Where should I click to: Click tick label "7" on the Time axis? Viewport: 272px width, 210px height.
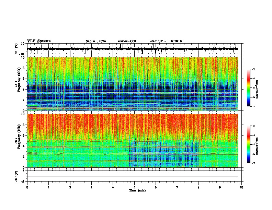177,187
